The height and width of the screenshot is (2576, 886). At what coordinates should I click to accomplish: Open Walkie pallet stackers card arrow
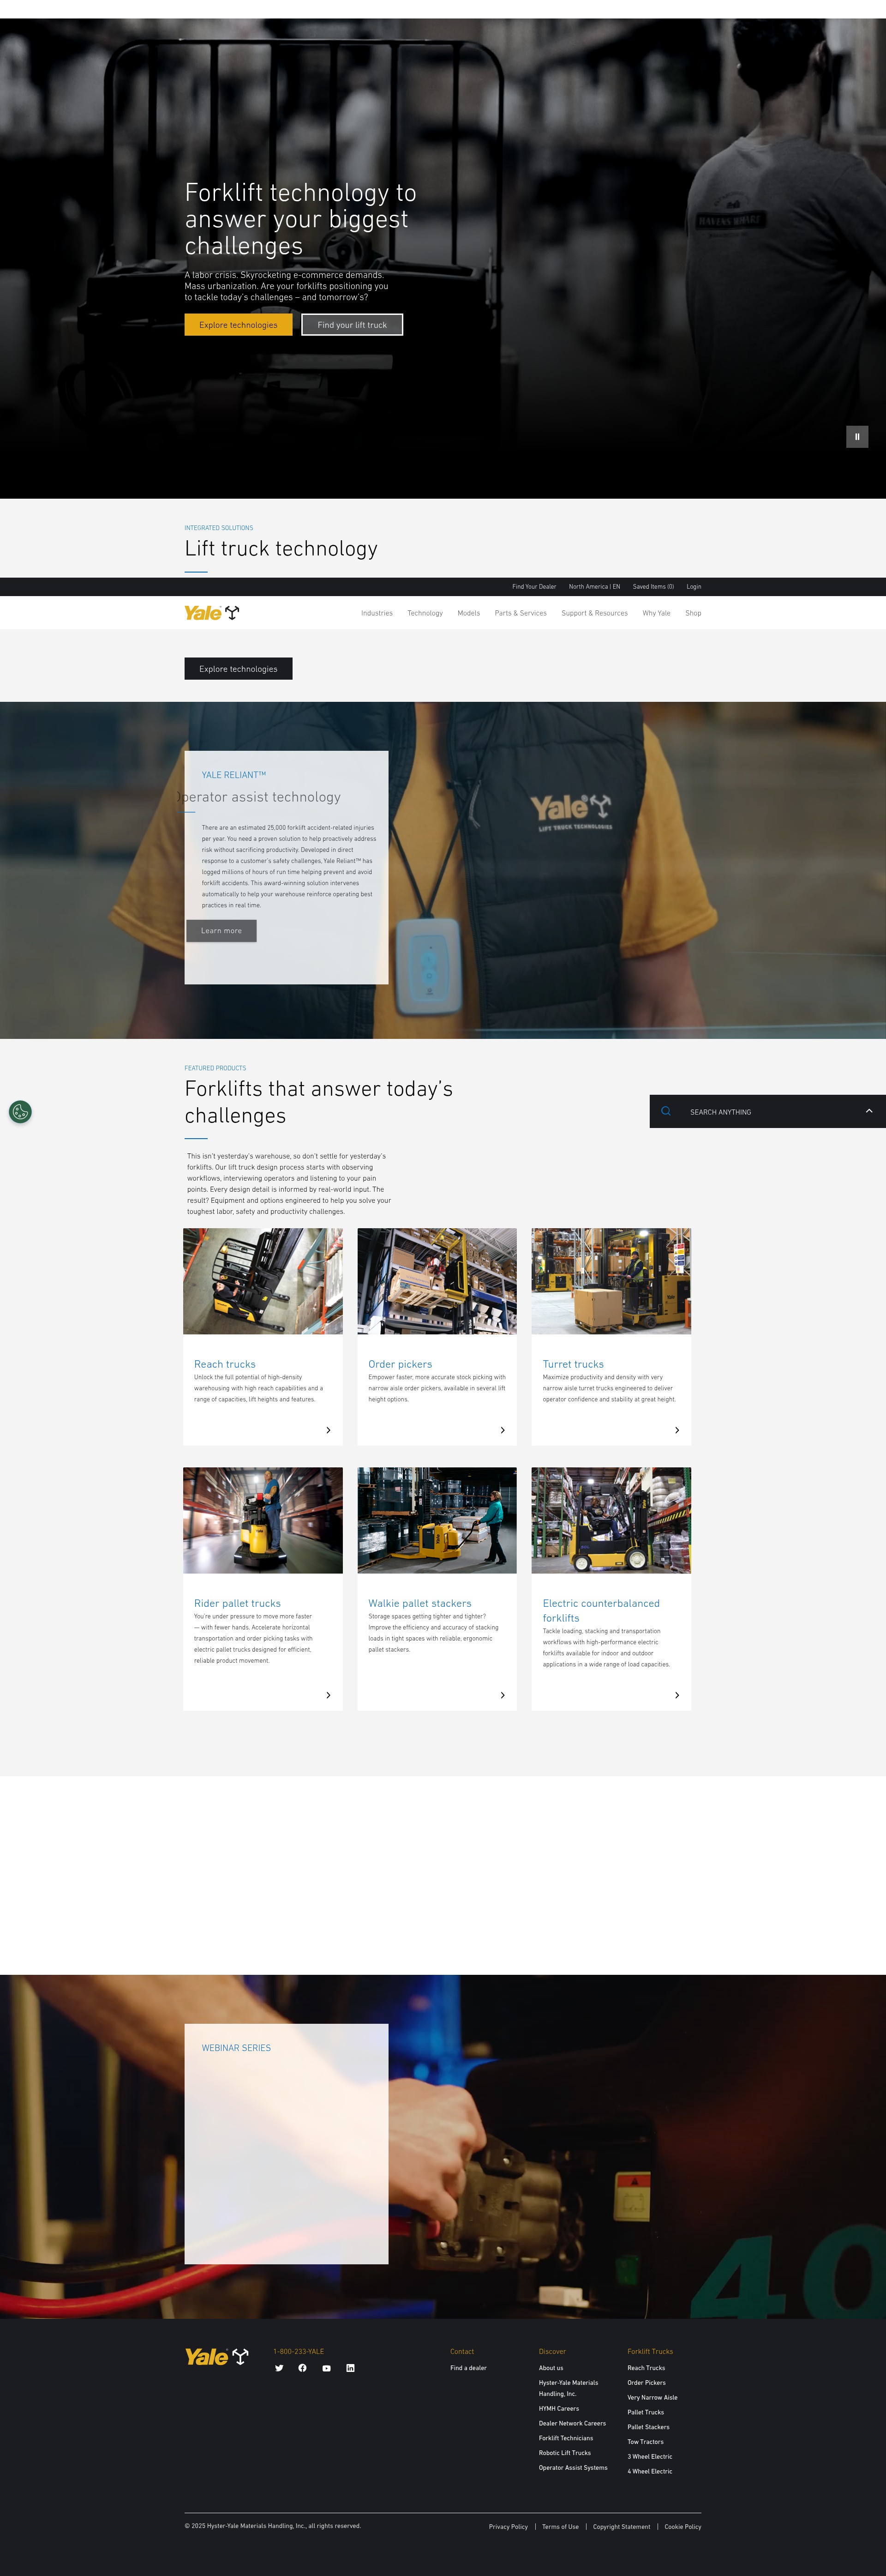coord(503,1695)
